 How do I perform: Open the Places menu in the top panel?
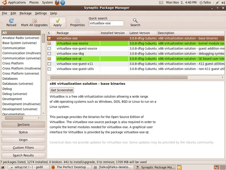pos(34,3)
